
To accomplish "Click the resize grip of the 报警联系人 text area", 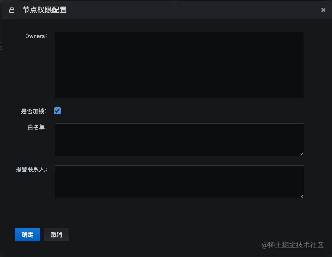I will pyautogui.click(x=302, y=196).
